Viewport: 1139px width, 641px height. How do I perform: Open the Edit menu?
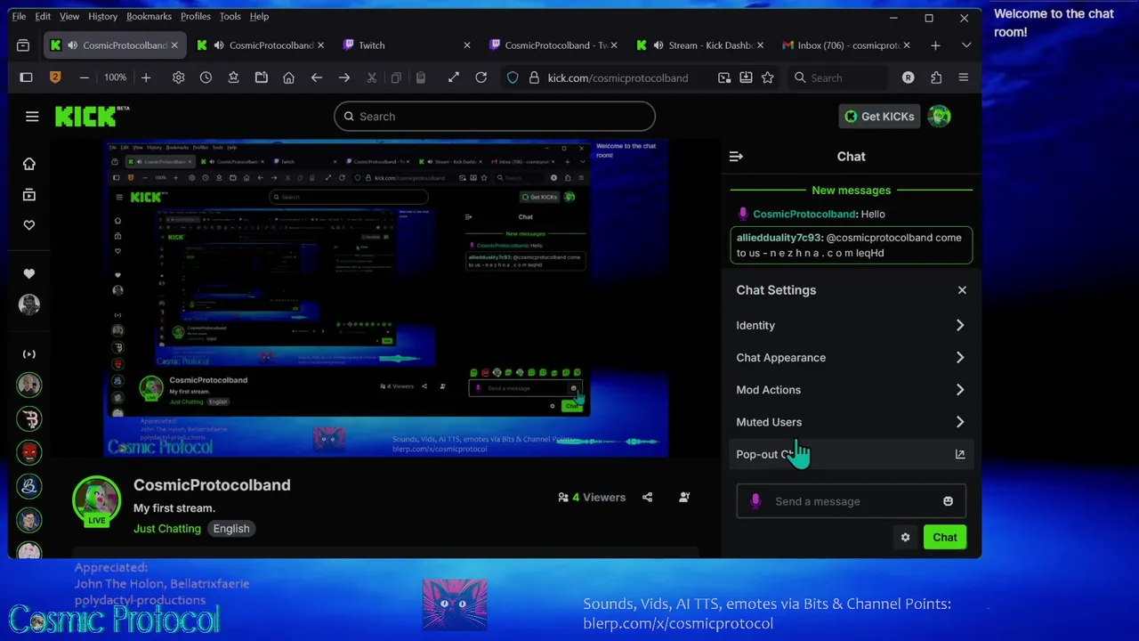pyautogui.click(x=43, y=16)
